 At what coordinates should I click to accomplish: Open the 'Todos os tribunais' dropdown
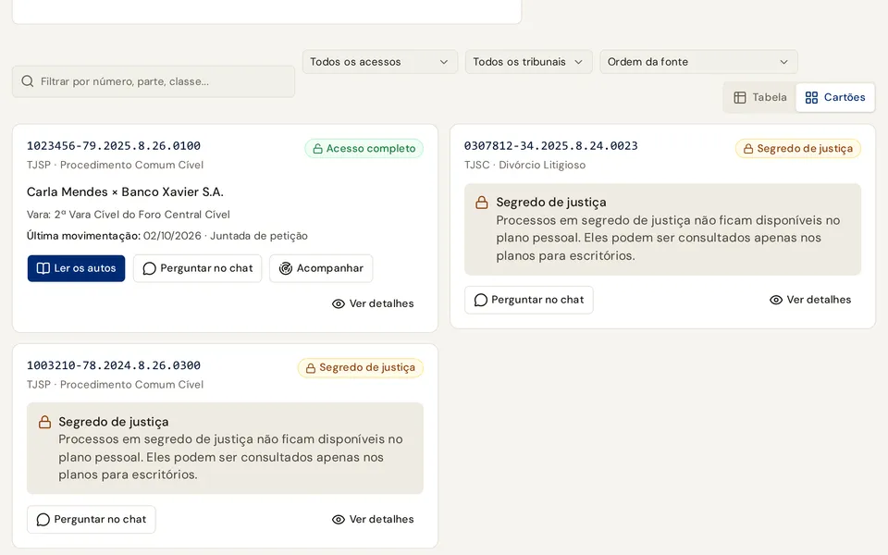coord(528,62)
